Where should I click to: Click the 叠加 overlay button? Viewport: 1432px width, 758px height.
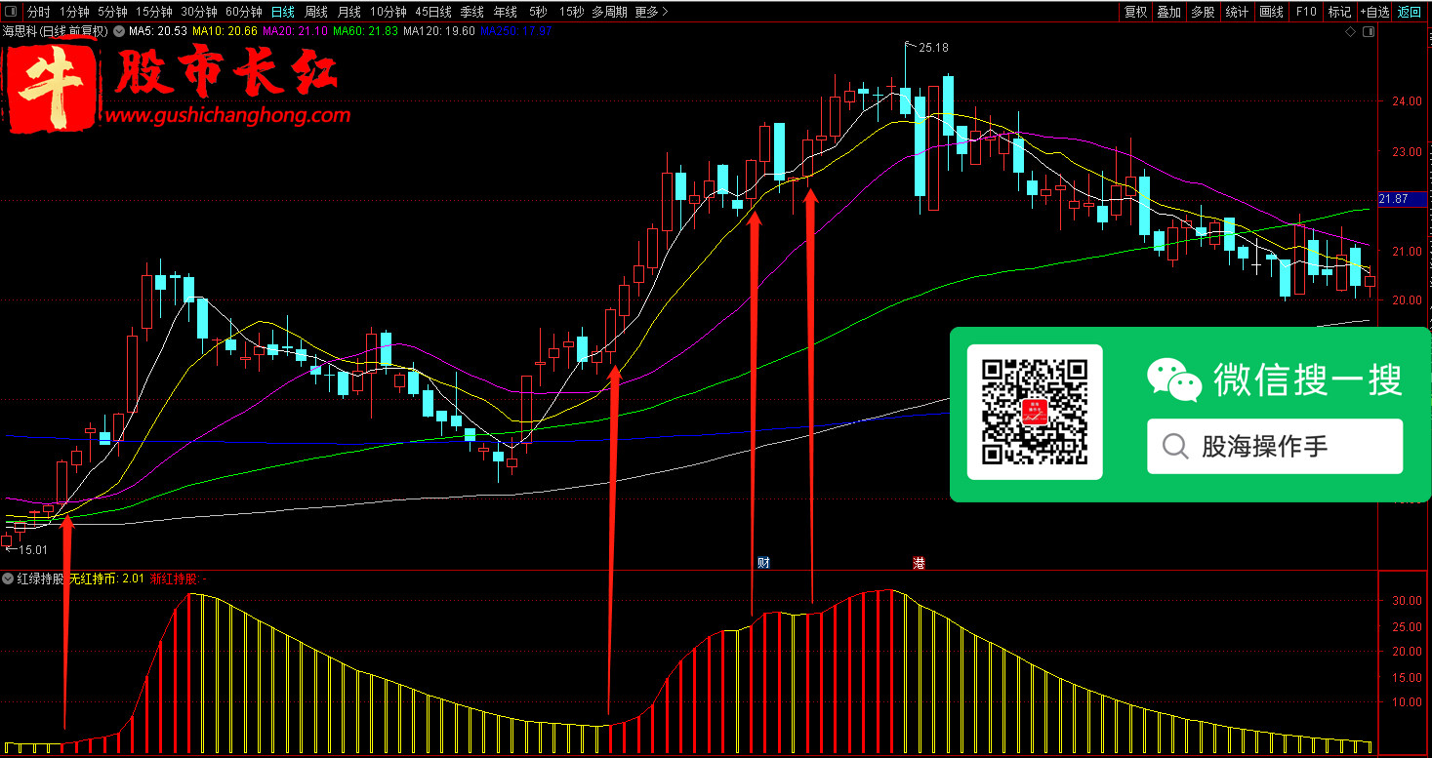(x=1168, y=12)
